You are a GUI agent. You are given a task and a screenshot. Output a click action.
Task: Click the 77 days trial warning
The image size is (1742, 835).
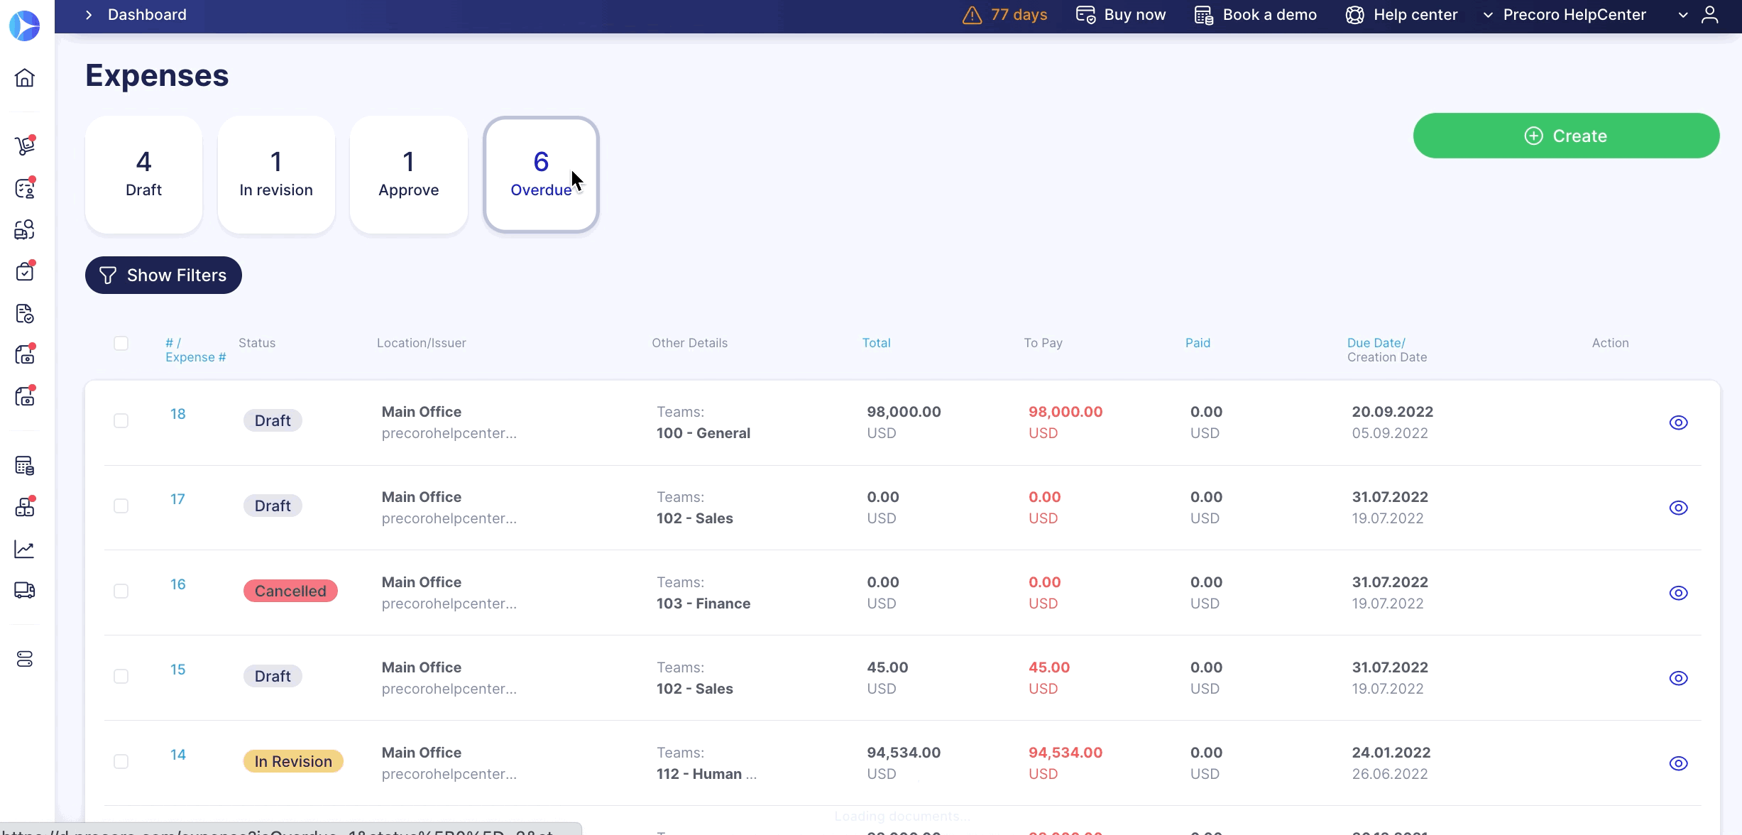pyautogui.click(x=1004, y=15)
